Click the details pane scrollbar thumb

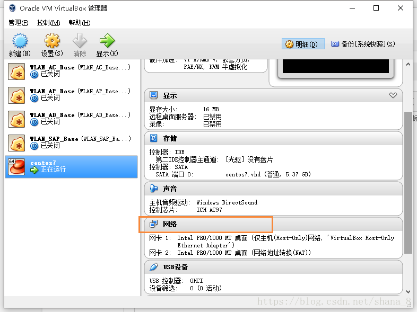tap(408, 182)
